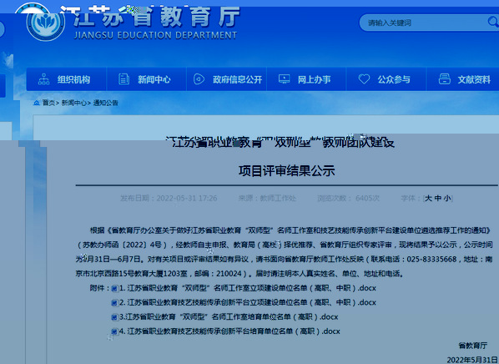This screenshot has width=499, height=364.
Task: Open attachment 3 名师工作室培育单位名单 docx
Action: click(229, 317)
